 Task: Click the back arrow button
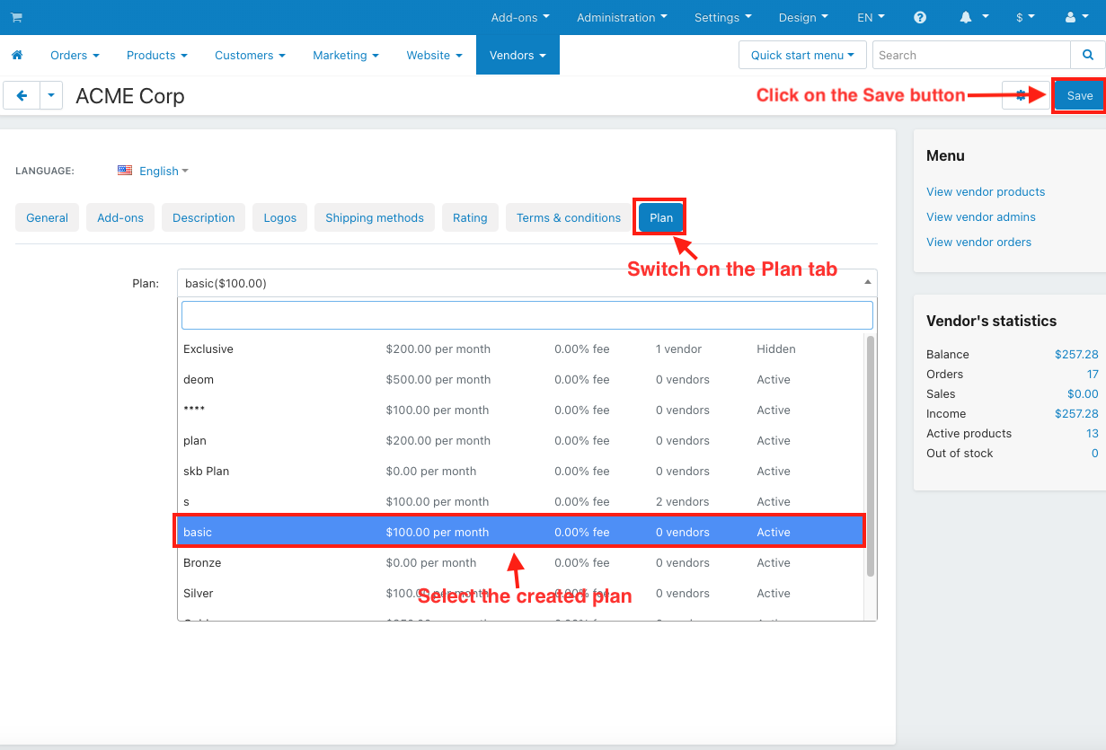(x=22, y=95)
